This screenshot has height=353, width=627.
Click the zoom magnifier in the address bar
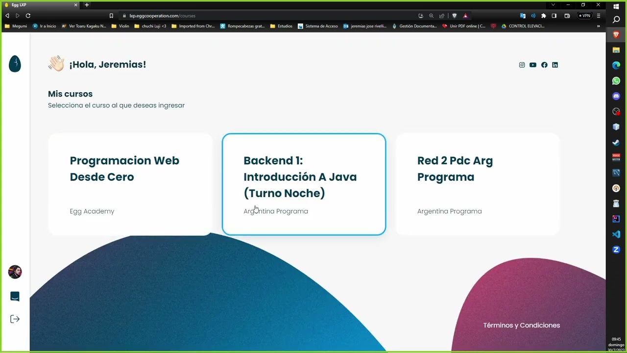pyautogui.click(x=431, y=16)
